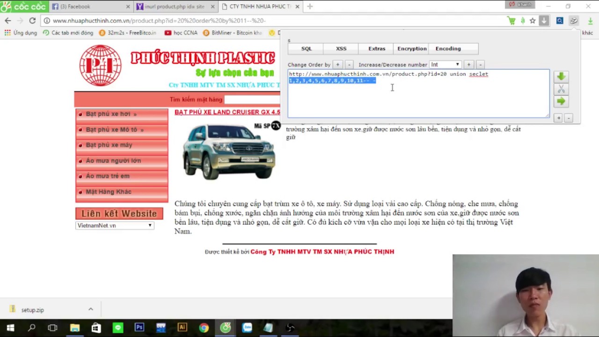599x337 pixels.
Task: Open Zalo from the taskbar
Action: click(x=247, y=328)
